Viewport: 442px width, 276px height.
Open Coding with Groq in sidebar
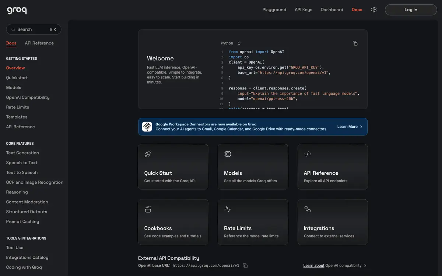24,267
